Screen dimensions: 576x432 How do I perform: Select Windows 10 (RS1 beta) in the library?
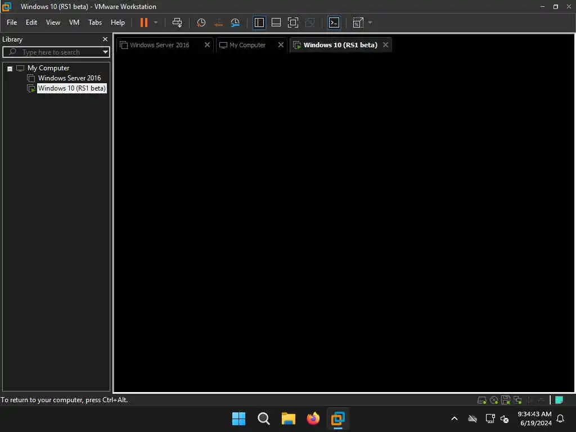coord(71,88)
